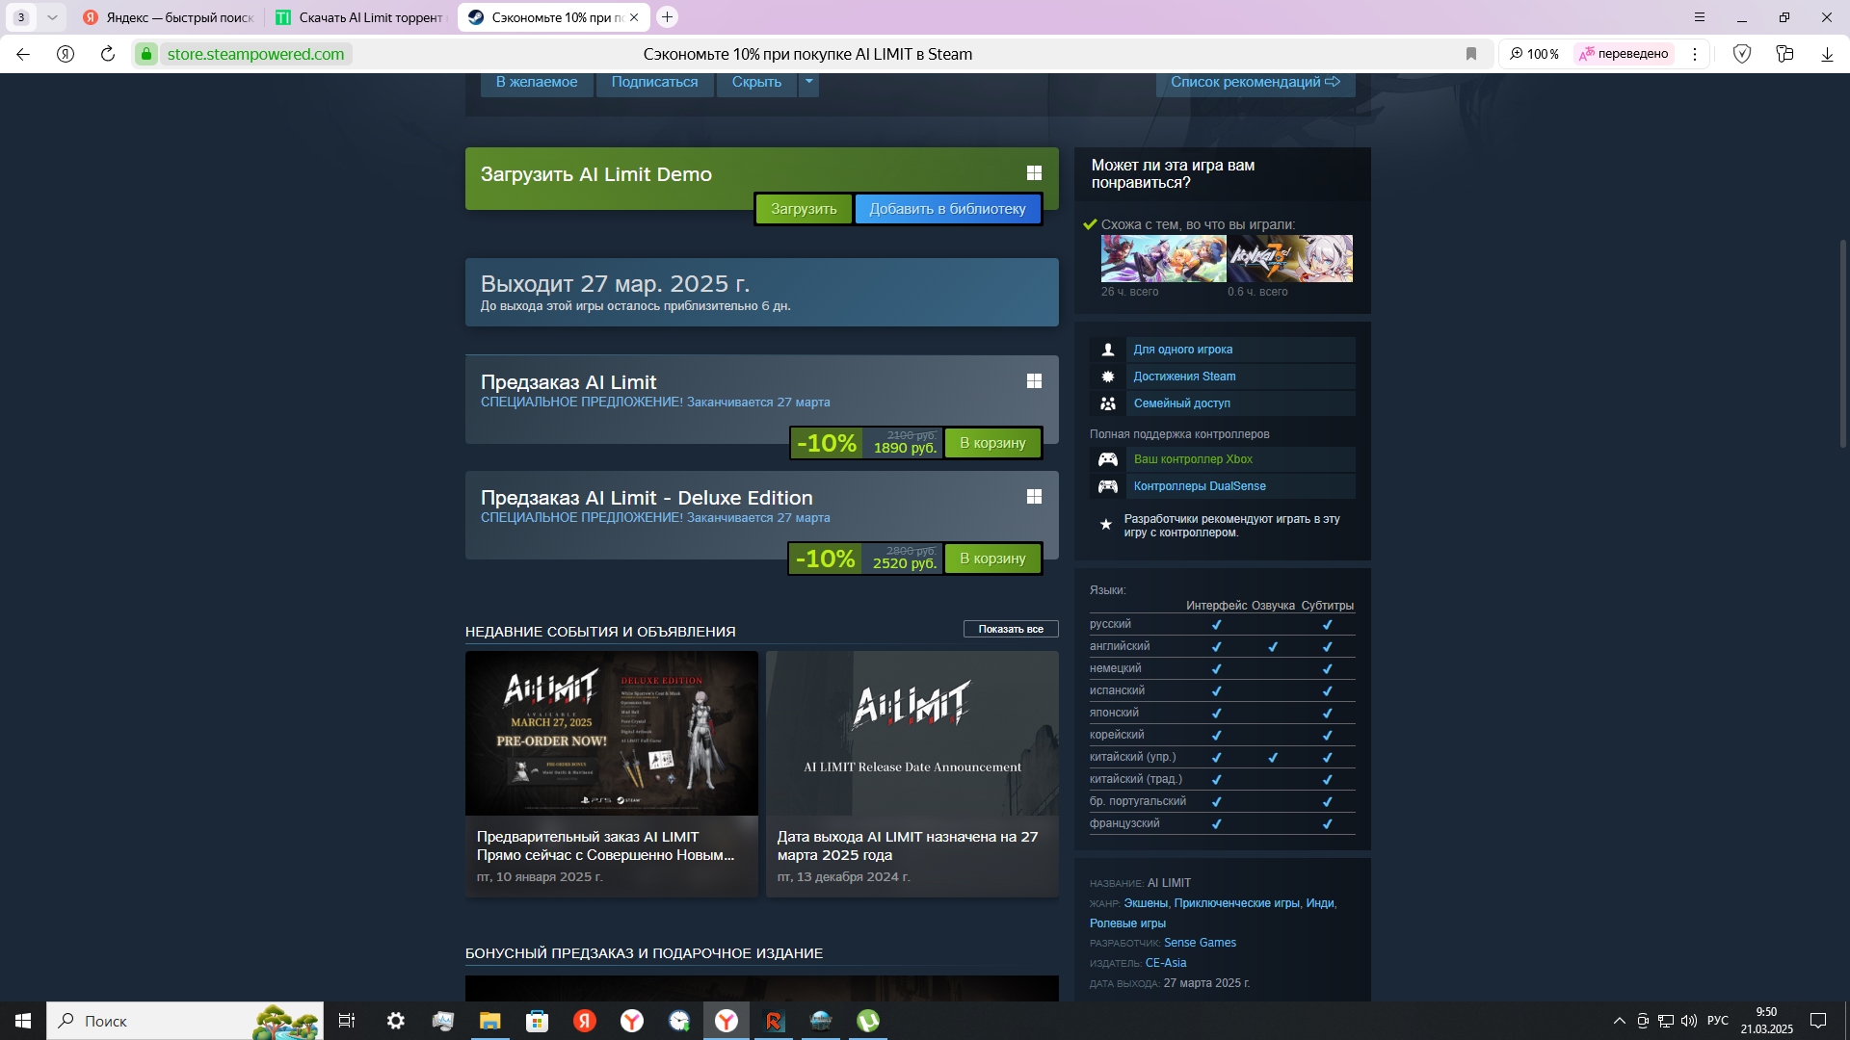Click the single-player person icon
1850x1040 pixels.
tap(1108, 350)
